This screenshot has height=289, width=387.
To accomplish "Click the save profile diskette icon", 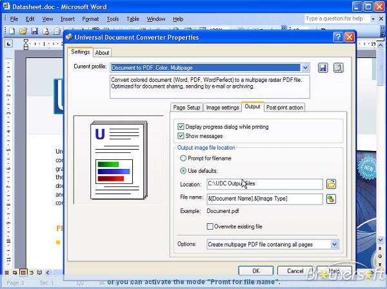I will tap(323, 68).
